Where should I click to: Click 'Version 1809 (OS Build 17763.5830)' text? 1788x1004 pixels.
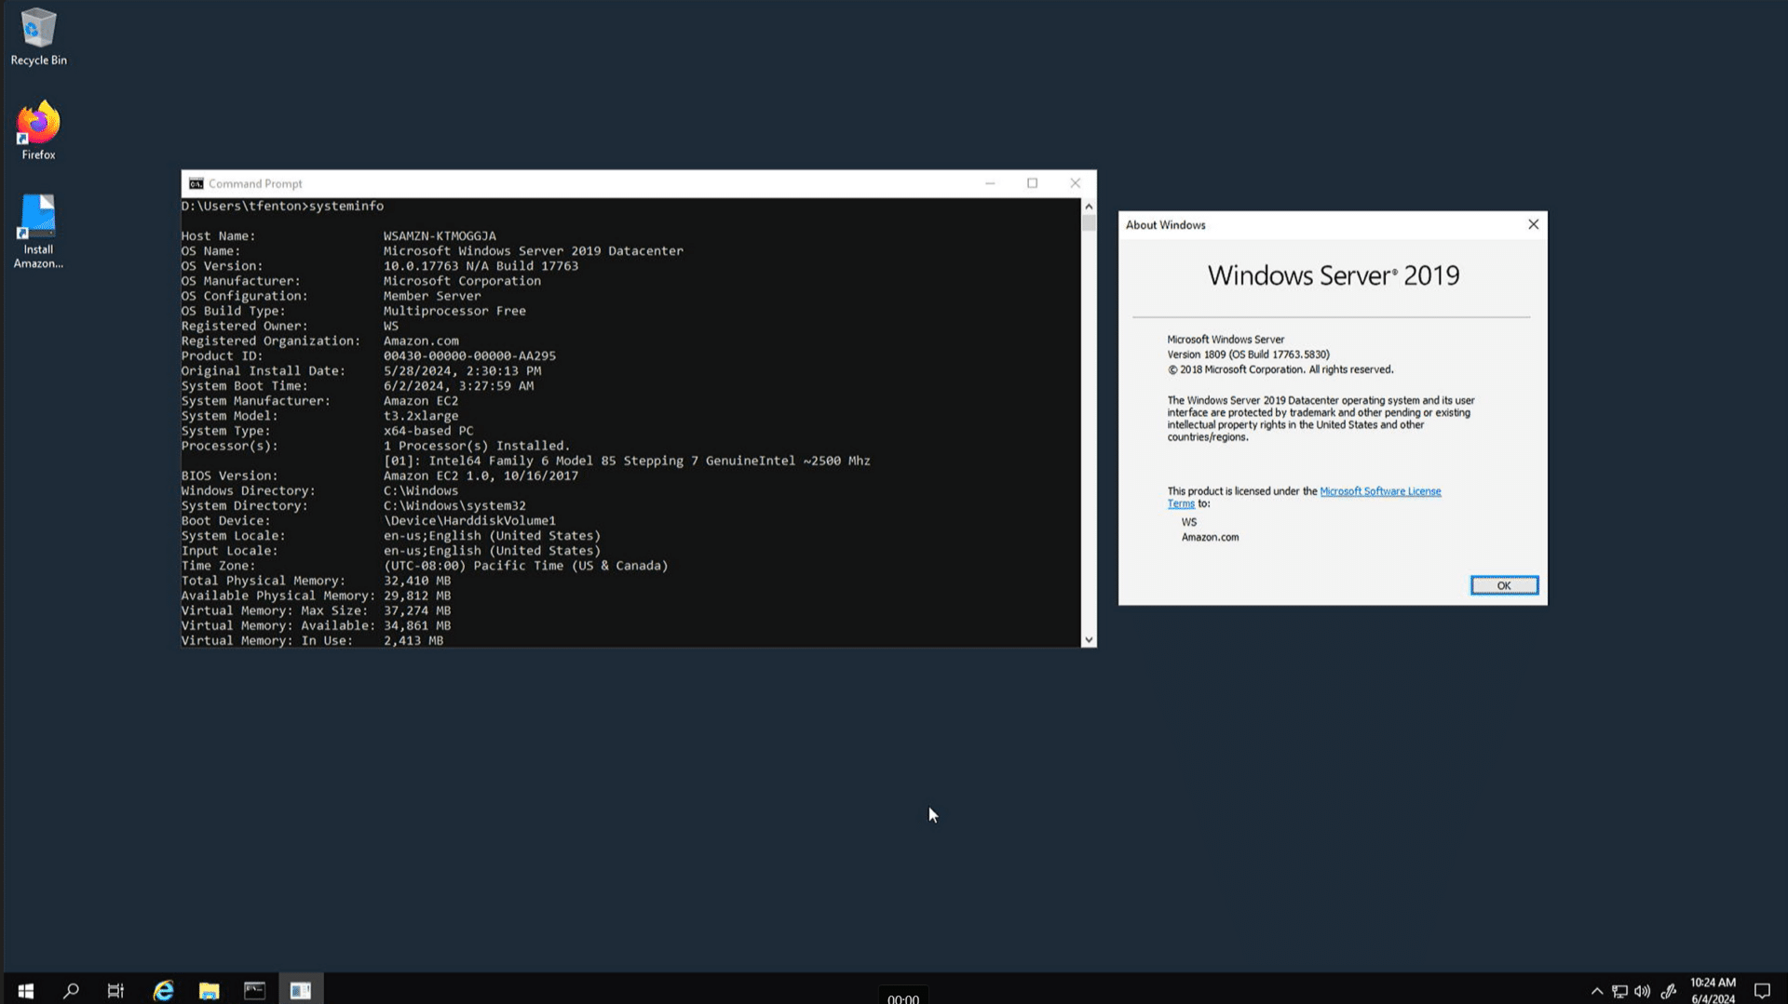(x=1248, y=355)
